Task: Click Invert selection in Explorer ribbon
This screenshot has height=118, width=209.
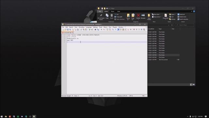Action: tap(183, 19)
